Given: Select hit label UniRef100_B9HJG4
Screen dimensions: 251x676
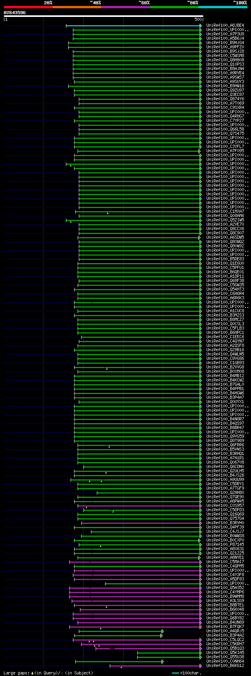Looking at the screenshot, I should (225, 43).
